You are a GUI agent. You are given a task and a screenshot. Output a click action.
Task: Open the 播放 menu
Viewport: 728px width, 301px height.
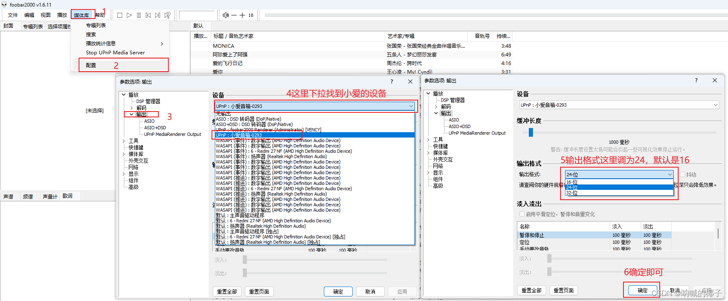[62, 15]
